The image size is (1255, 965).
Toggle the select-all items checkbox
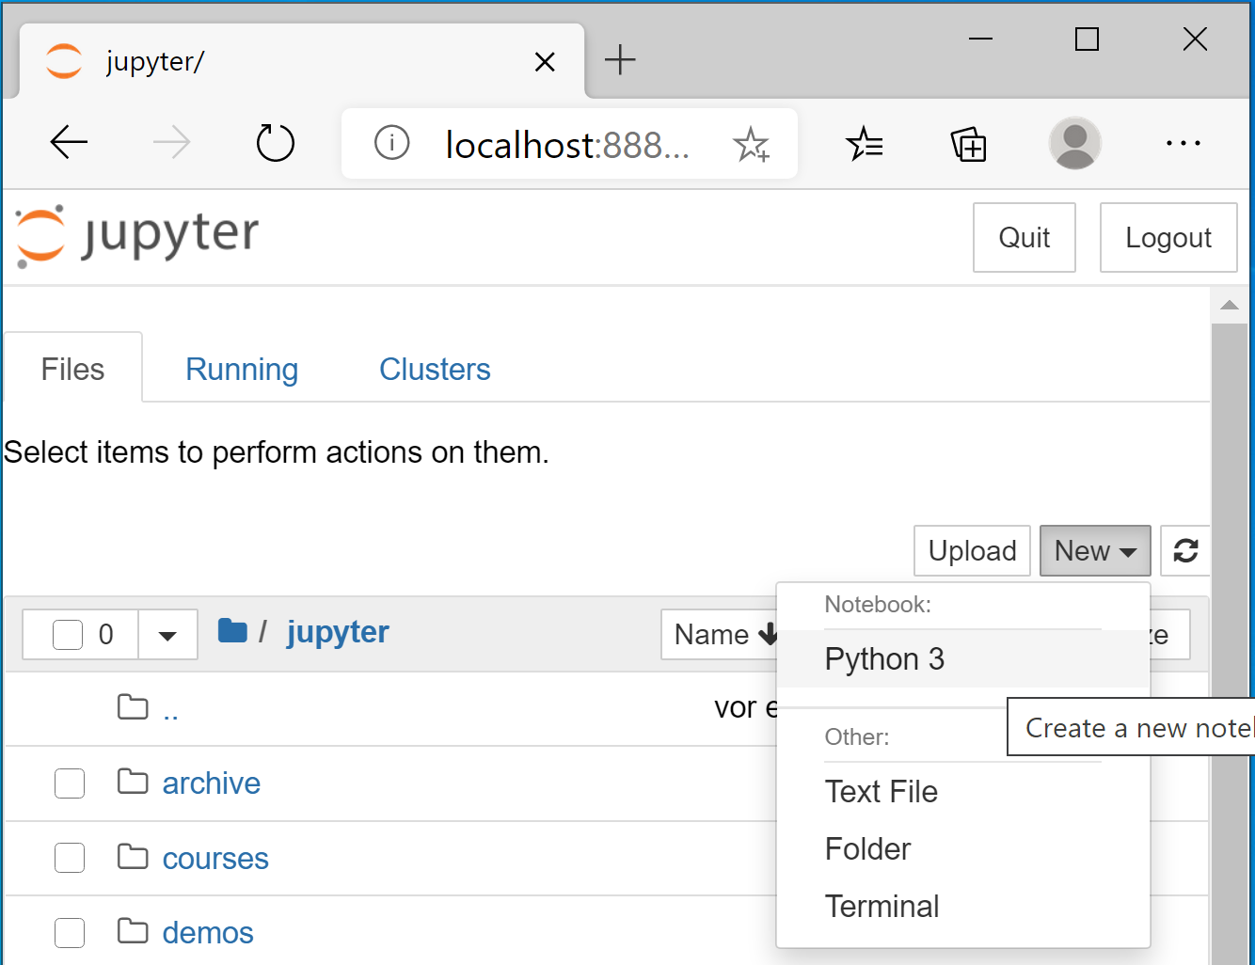coord(68,635)
